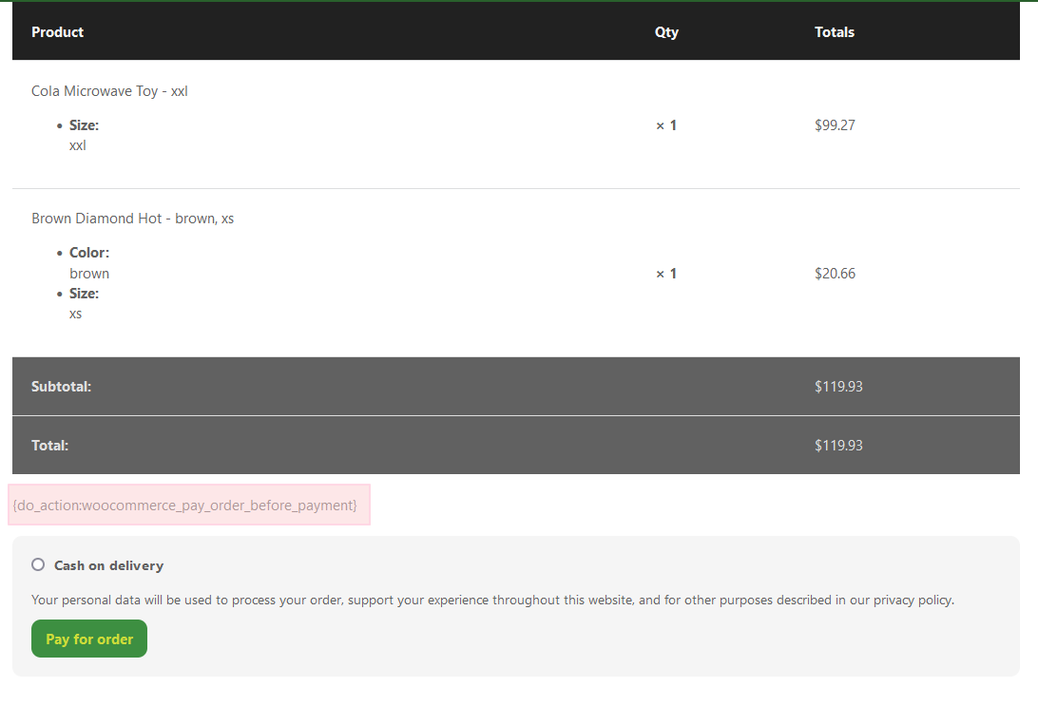This screenshot has height=706, width=1038.
Task: Click the quantity for Cola Microwave Toy
Action: tap(666, 124)
